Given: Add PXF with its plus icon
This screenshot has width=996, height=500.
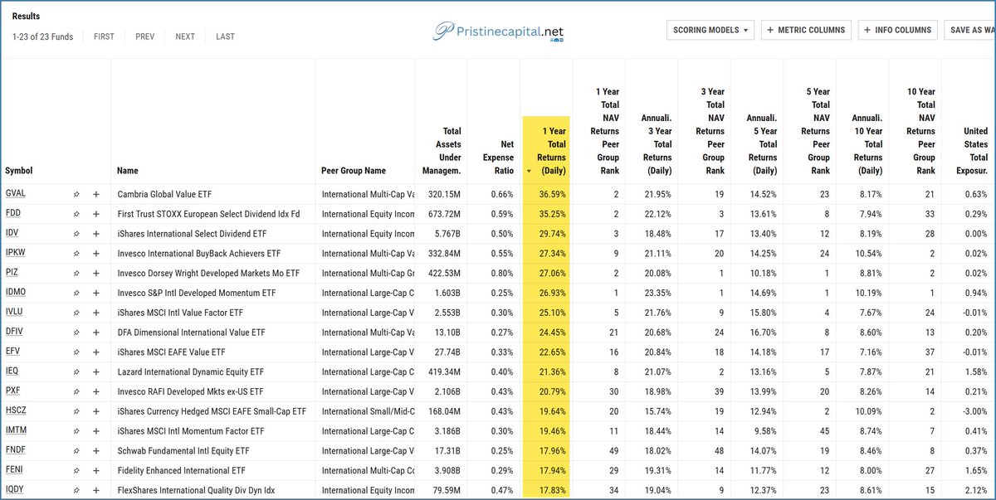Looking at the screenshot, I should point(96,391).
